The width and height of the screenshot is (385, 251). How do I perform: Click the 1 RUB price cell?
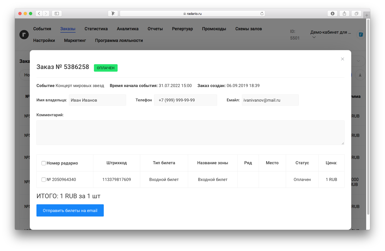(x=332, y=180)
